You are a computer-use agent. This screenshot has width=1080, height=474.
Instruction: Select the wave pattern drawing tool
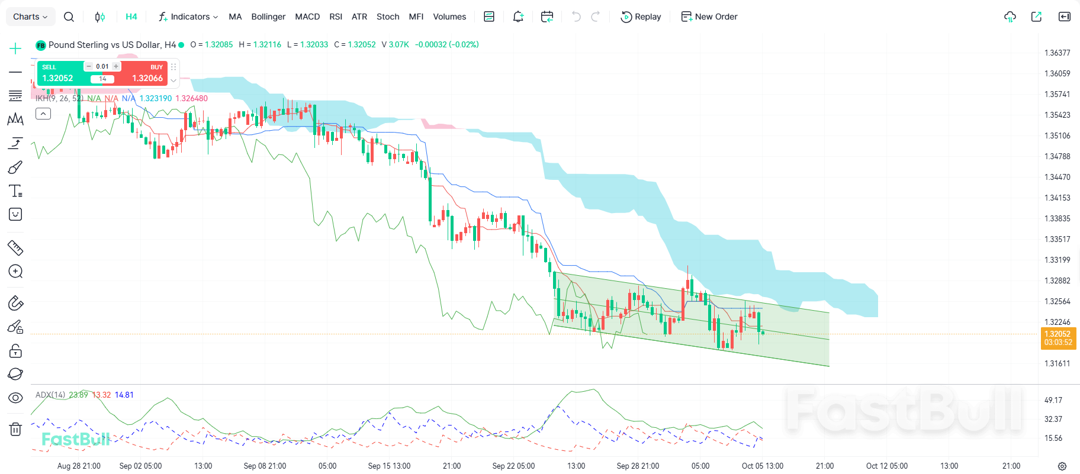click(15, 120)
